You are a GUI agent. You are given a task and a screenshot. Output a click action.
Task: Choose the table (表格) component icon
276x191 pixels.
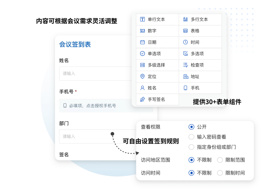[186, 31]
